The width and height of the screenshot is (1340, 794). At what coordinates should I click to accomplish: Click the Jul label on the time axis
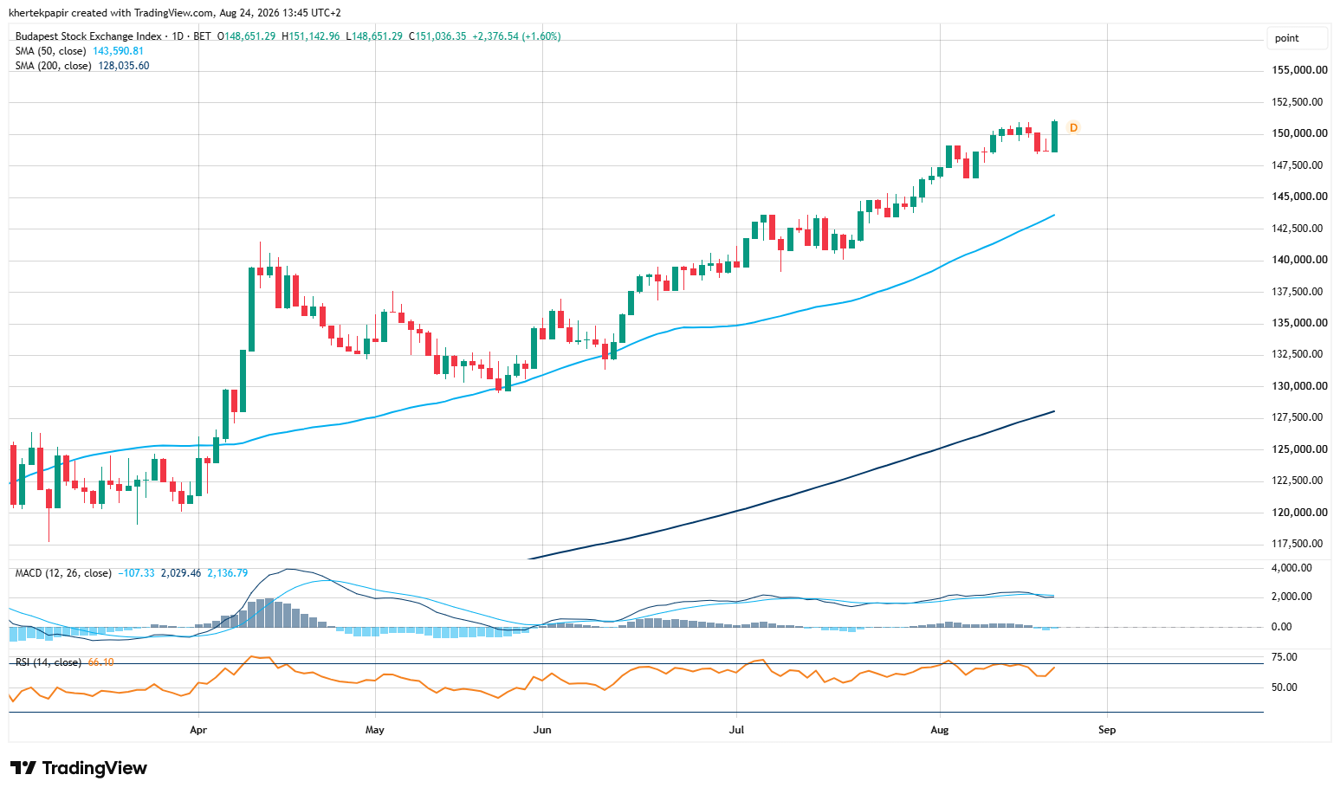point(736,730)
